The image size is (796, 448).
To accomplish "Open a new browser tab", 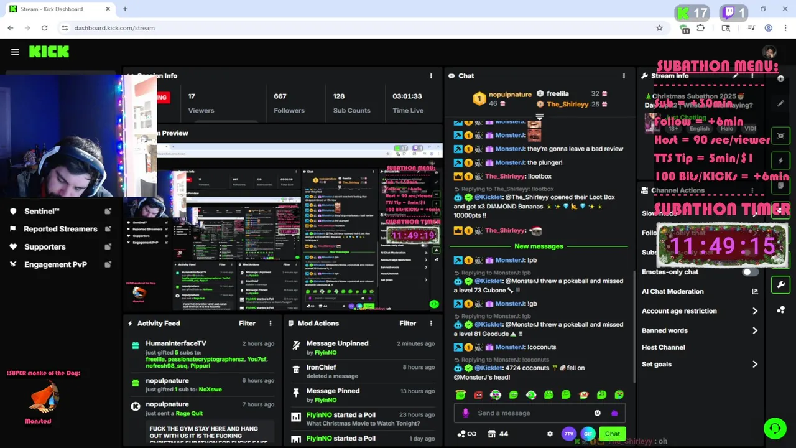I will tap(125, 9).
